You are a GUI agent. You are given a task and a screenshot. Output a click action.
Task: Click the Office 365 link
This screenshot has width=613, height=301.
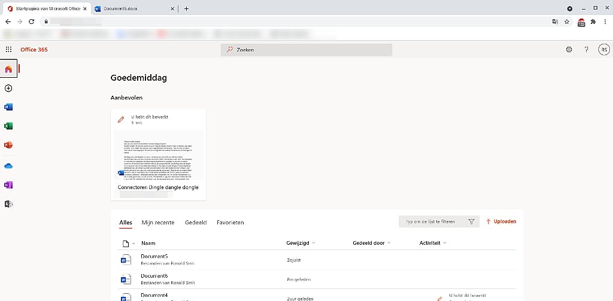(34, 50)
